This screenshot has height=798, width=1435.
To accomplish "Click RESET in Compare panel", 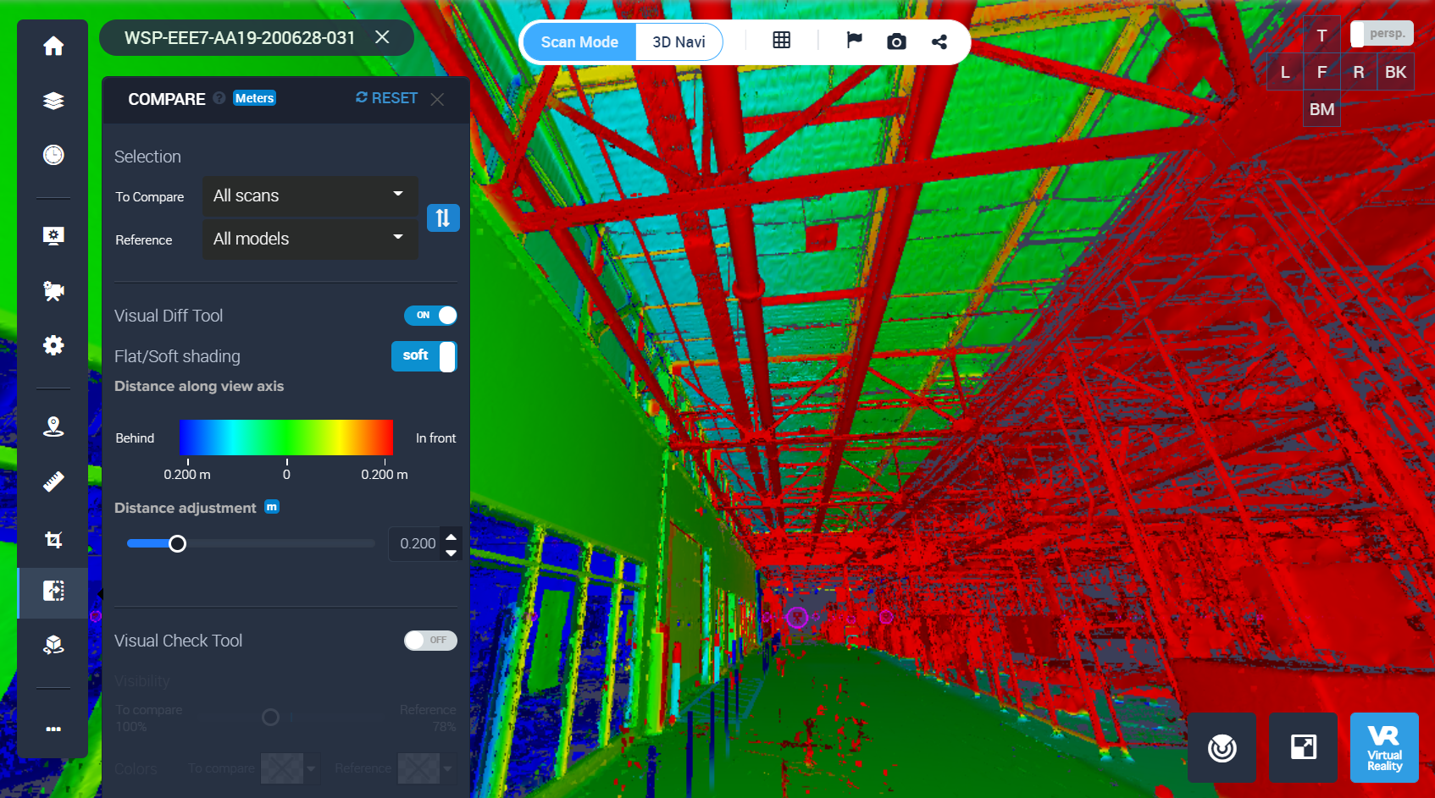I will [x=387, y=98].
